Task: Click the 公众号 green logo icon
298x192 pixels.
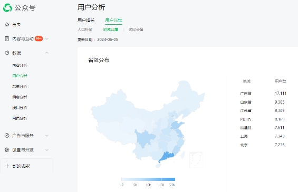Action: point(7,8)
